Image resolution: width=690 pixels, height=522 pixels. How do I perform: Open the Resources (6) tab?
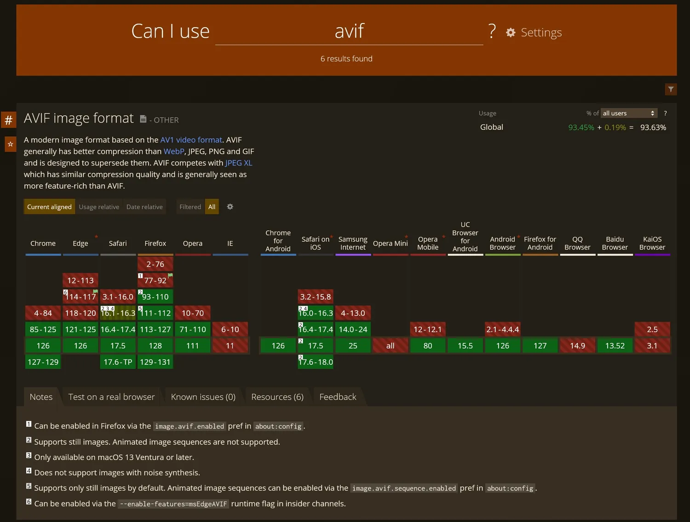[x=277, y=397]
